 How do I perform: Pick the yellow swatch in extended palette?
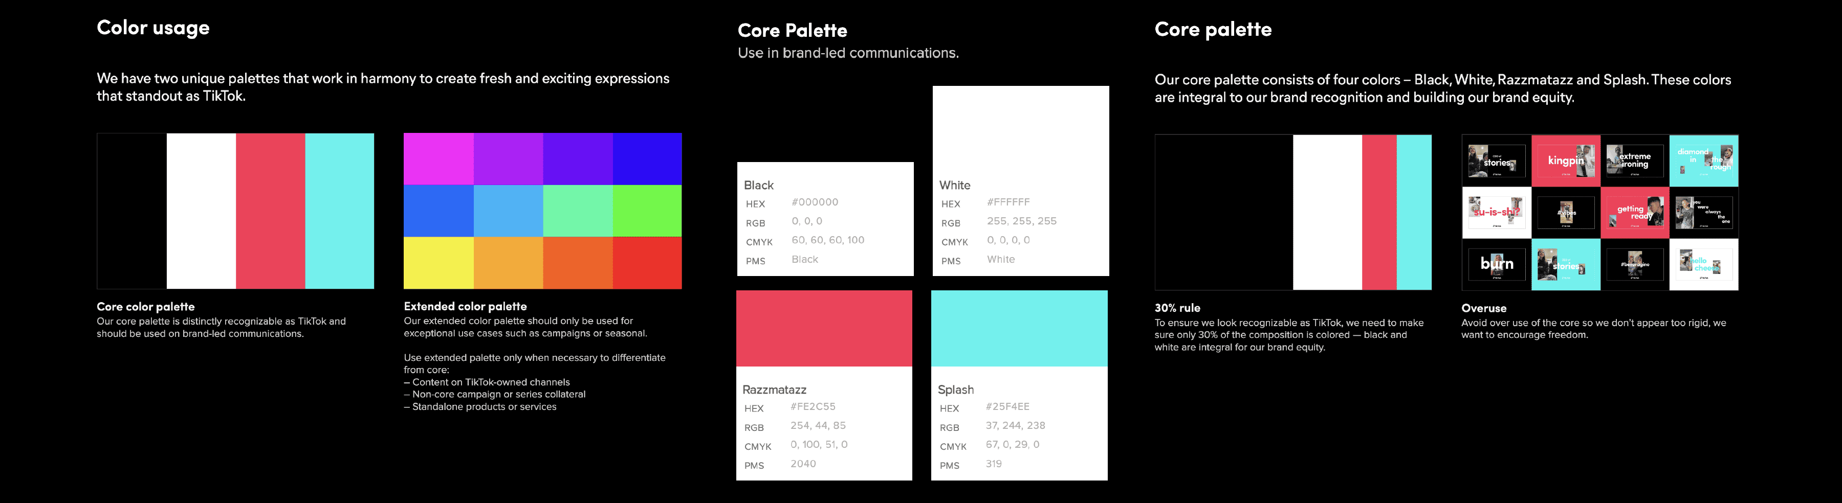point(438,263)
